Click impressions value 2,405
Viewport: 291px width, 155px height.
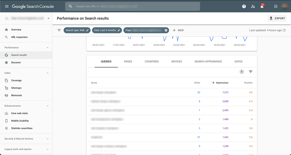pyautogui.click(x=225, y=110)
